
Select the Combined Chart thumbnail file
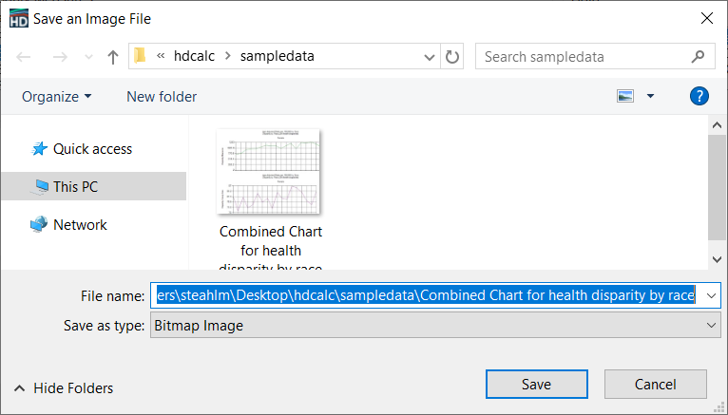pos(270,173)
